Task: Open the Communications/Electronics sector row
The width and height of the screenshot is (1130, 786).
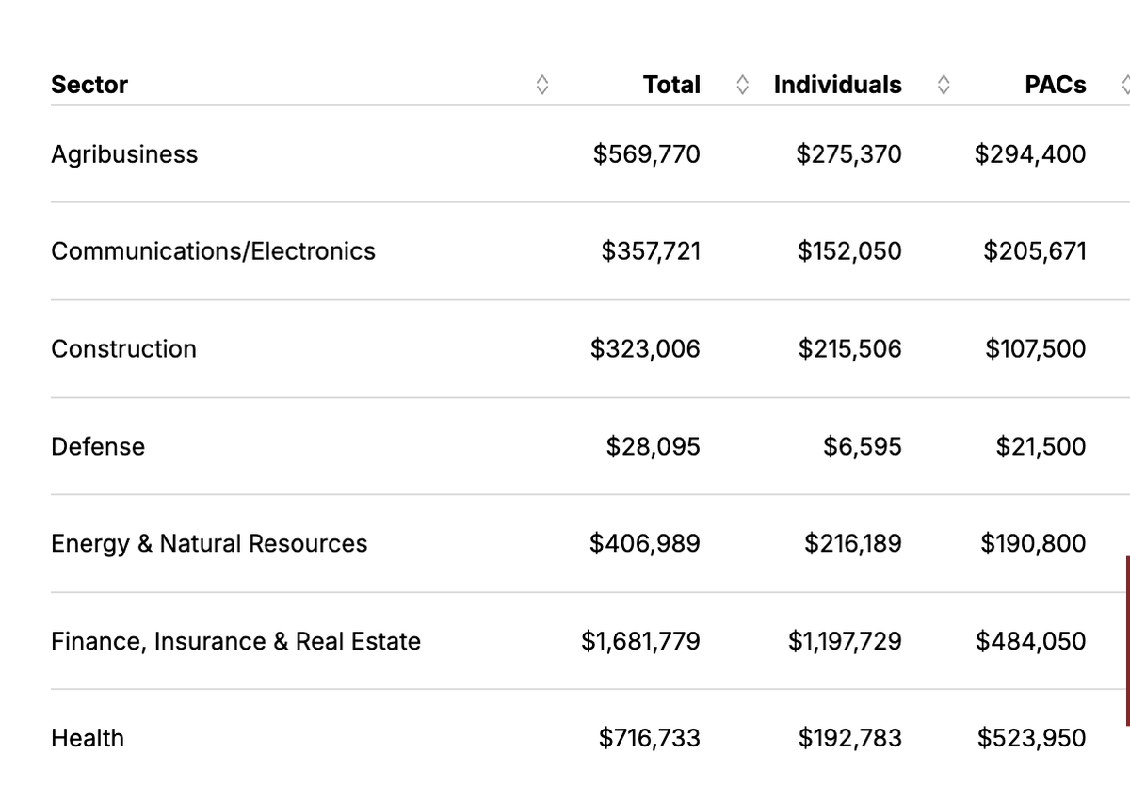Action: pos(213,251)
